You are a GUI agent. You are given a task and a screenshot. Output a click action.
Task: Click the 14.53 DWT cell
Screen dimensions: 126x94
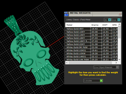106,35
